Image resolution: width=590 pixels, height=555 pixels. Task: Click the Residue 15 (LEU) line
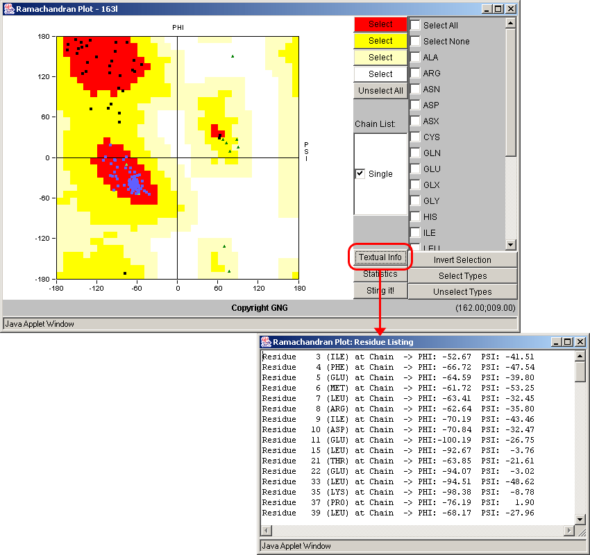tap(398, 450)
